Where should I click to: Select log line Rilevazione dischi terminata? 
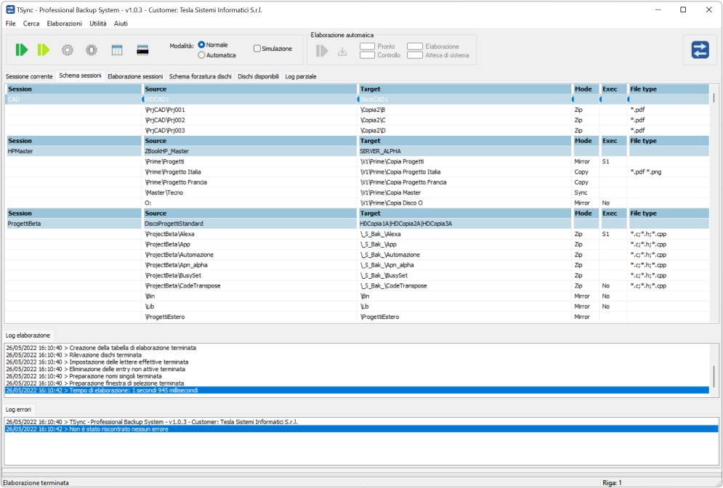357,355
